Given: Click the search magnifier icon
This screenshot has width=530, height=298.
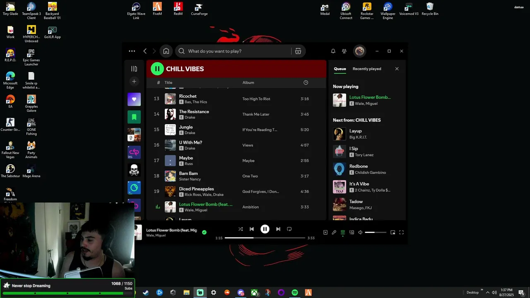Looking at the screenshot, I should [x=181, y=51].
